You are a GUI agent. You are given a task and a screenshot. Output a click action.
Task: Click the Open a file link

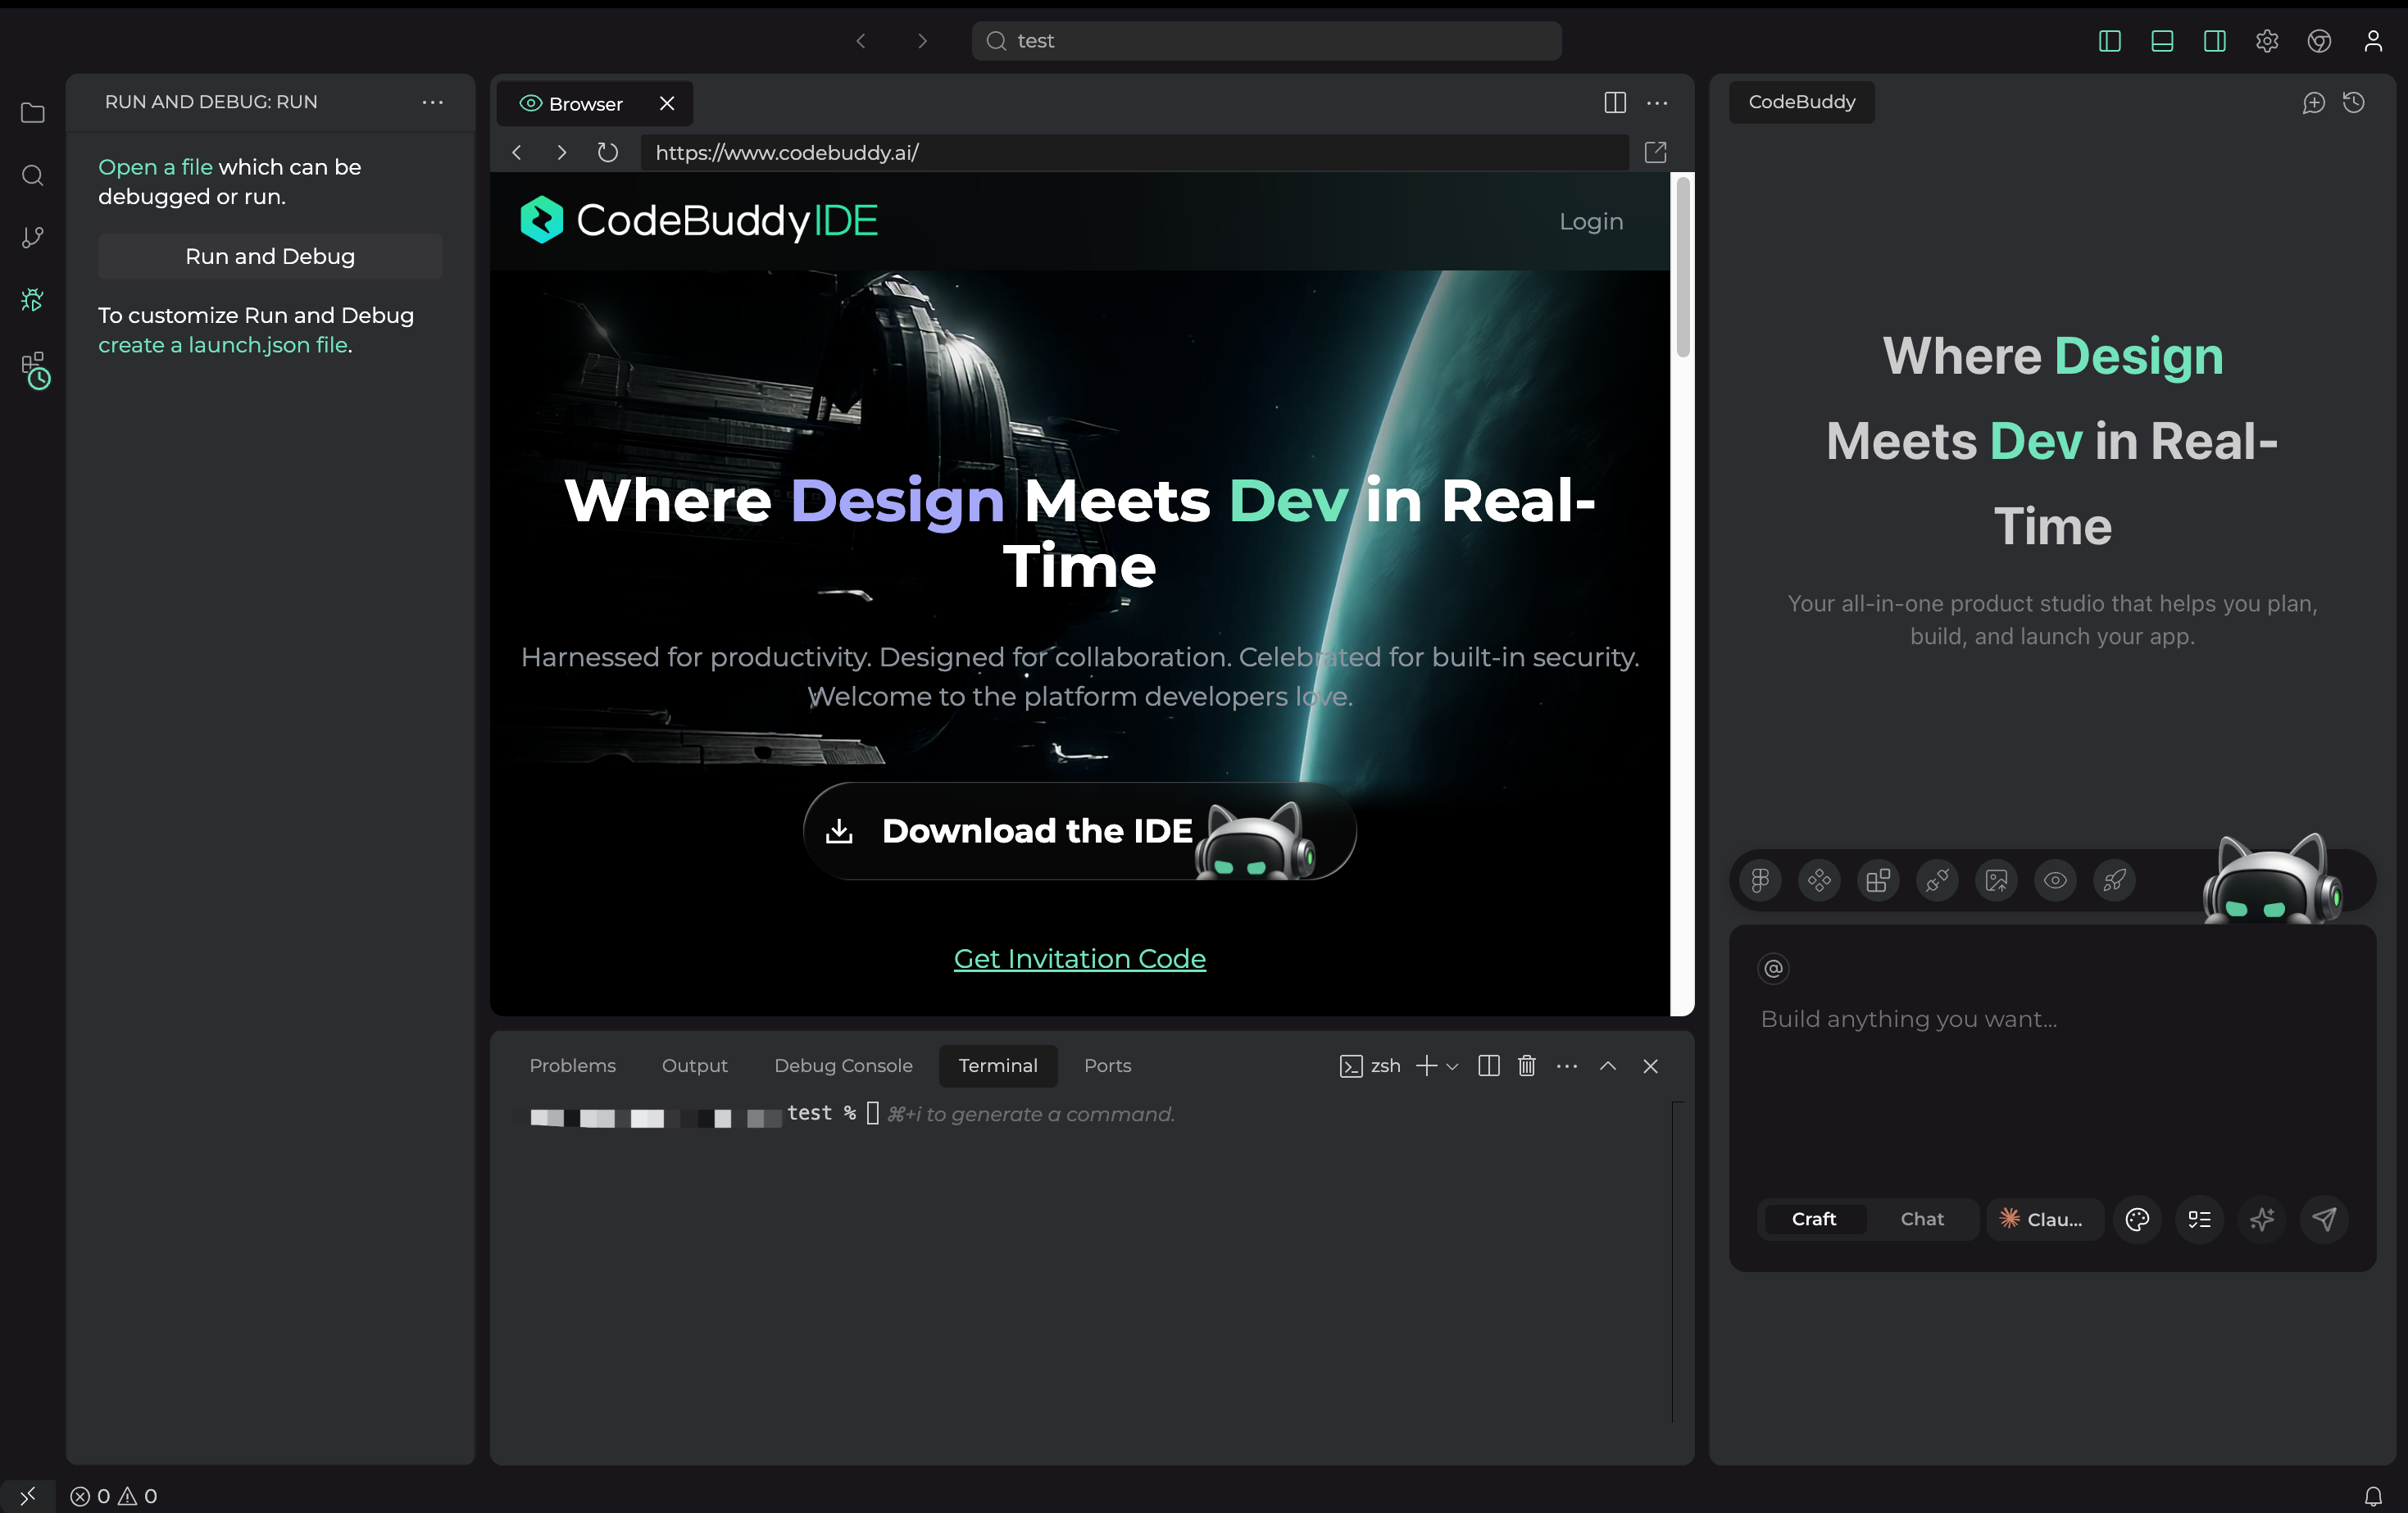[155, 167]
